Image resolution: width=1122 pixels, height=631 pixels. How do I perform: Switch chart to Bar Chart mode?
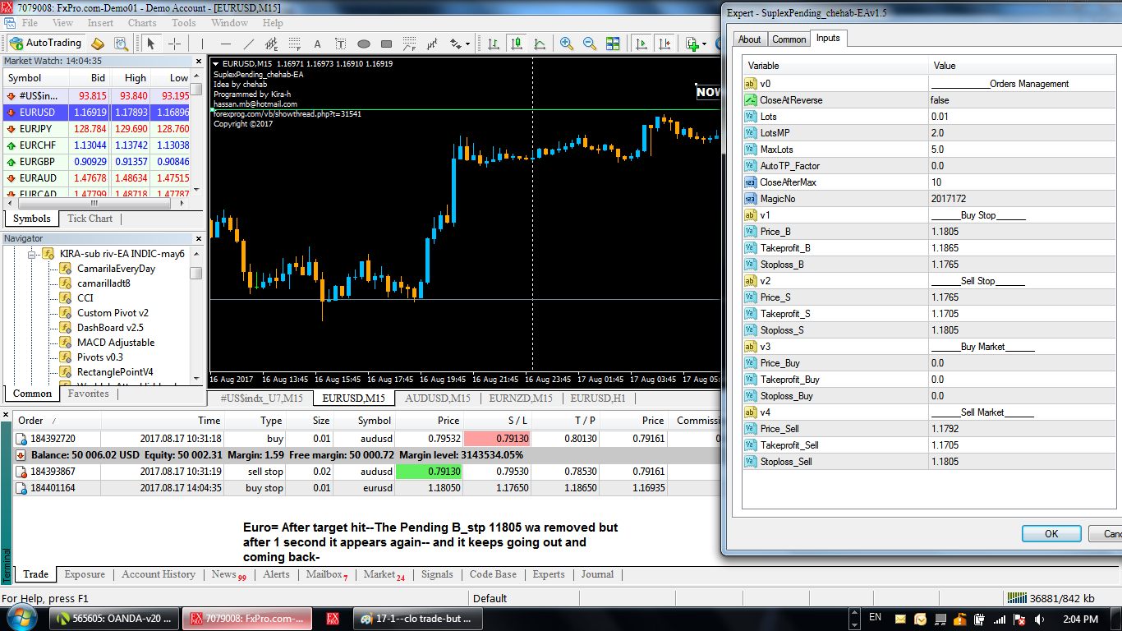coord(494,44)
